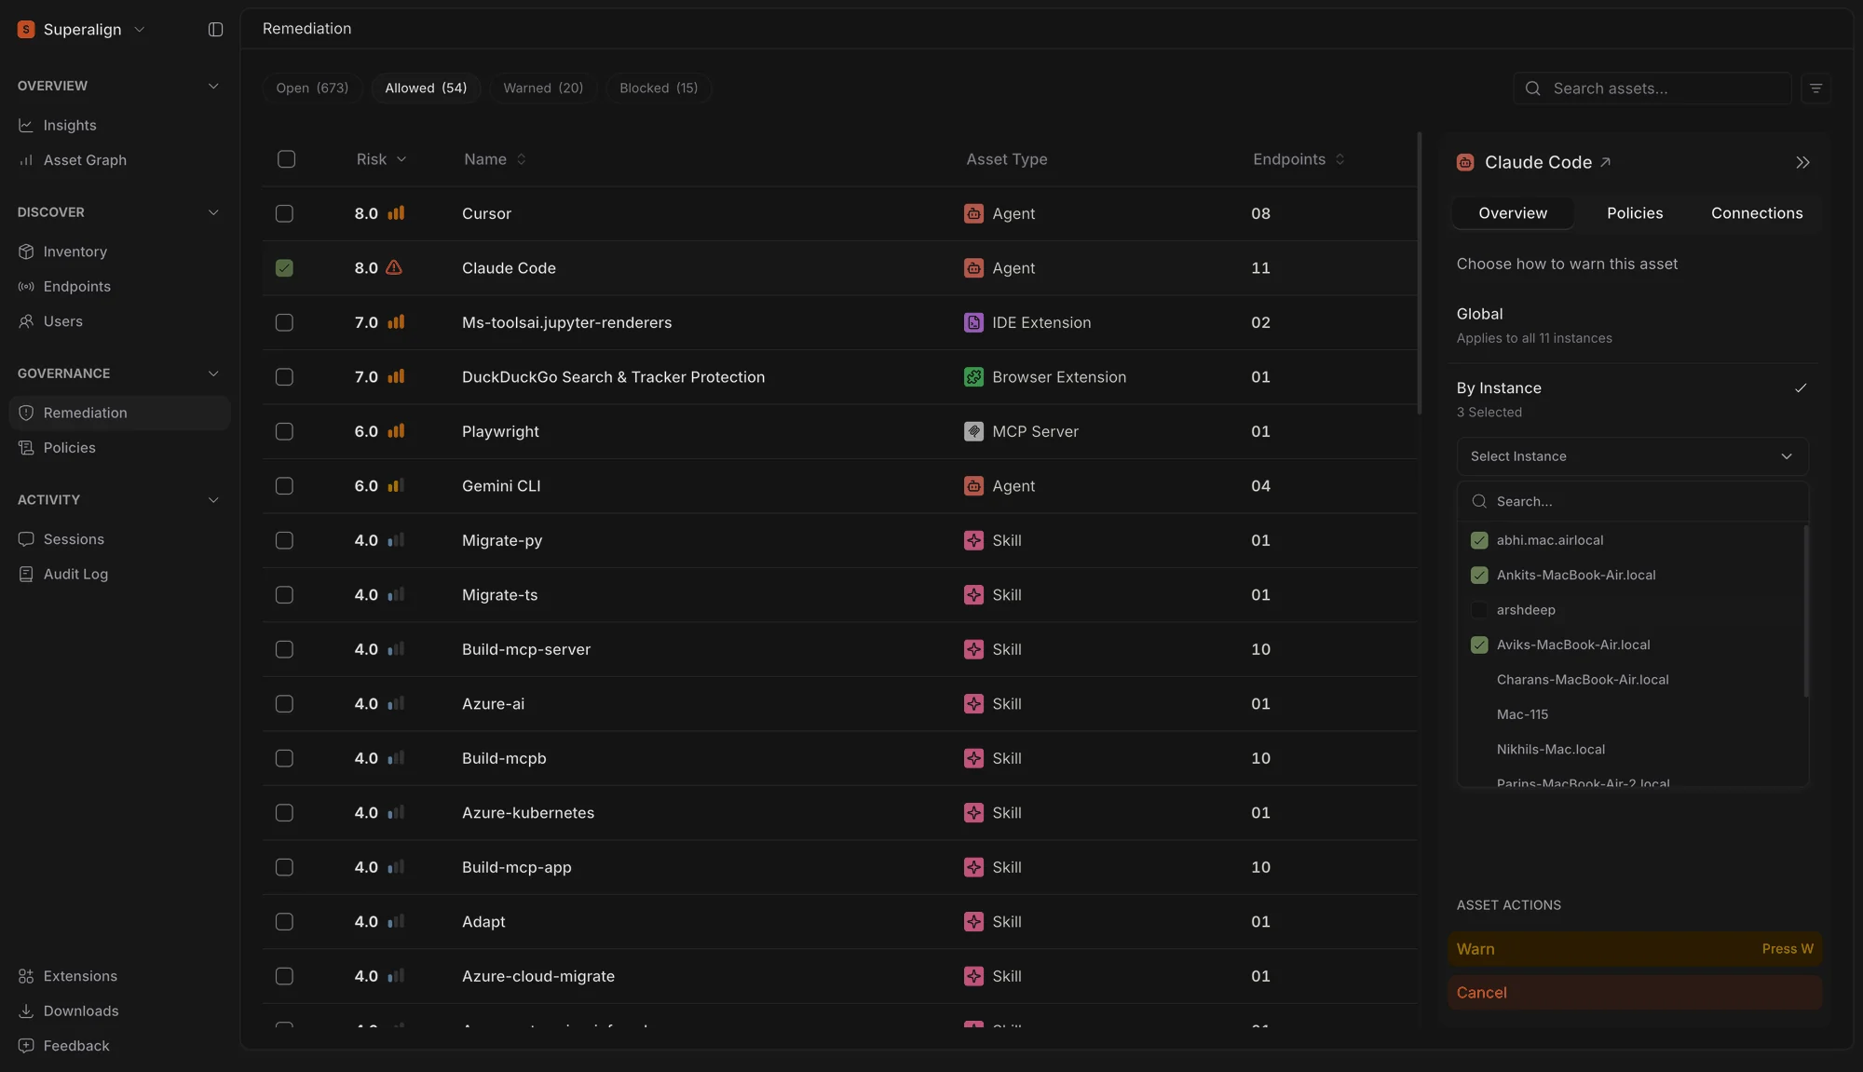
Task: Sort by the Endpoints column
Action: [x=1299, y=159]
